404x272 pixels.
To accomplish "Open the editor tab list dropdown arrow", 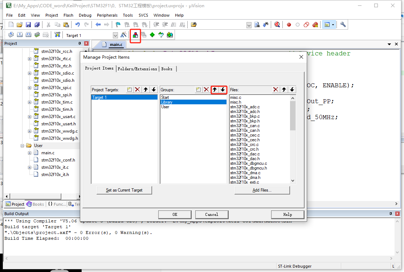I will [389, 44].
